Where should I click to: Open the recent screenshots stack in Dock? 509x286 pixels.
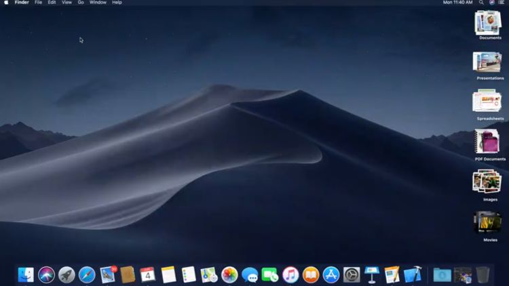click(463, 275)
